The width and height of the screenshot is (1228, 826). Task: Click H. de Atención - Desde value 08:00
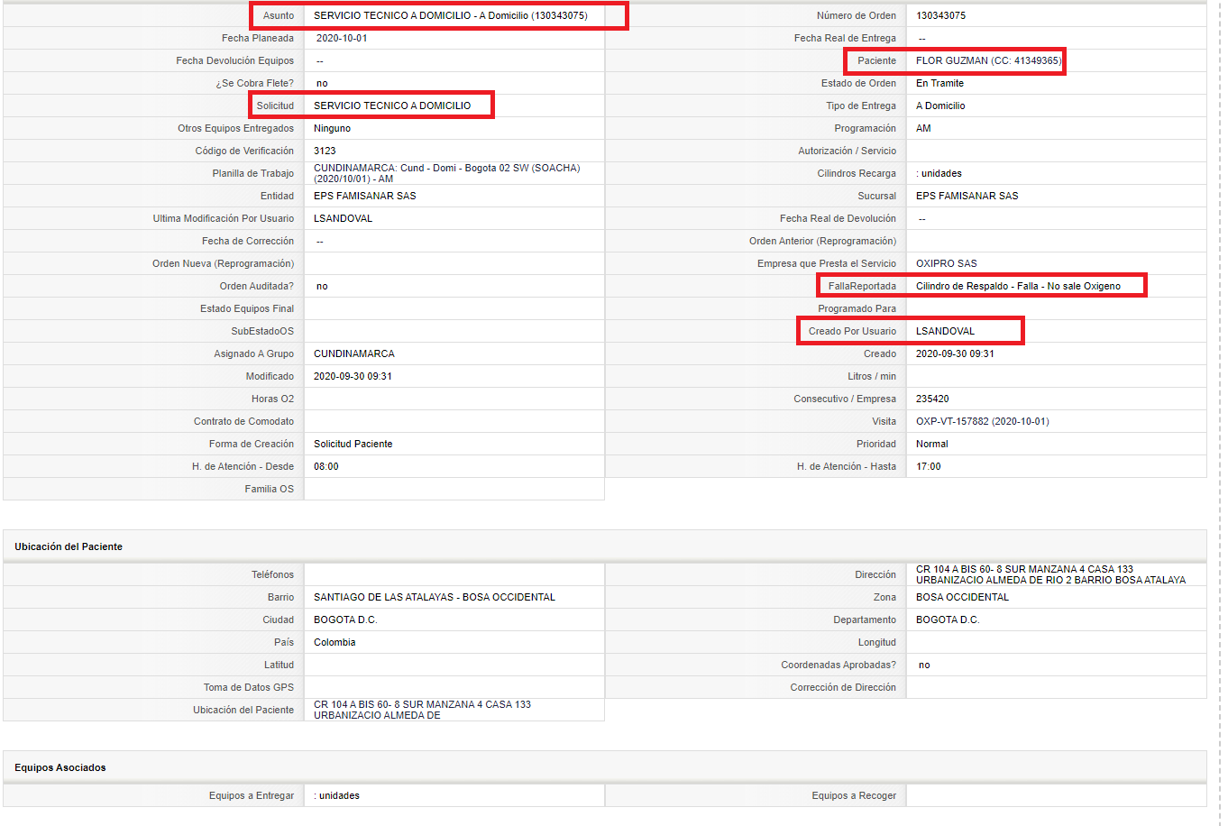[326, 466]
